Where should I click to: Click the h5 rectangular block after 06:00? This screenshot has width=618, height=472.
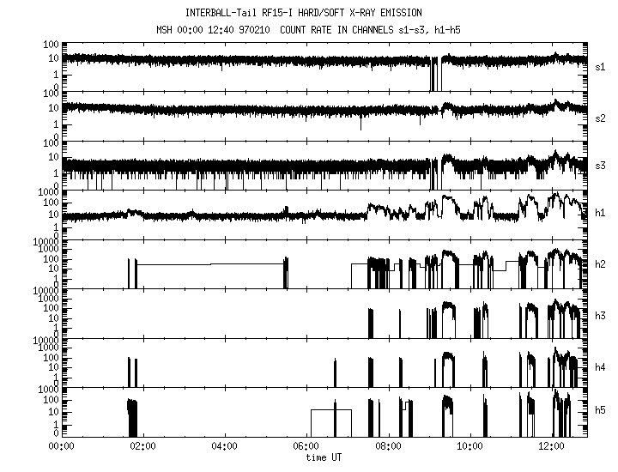coord(330,422)
